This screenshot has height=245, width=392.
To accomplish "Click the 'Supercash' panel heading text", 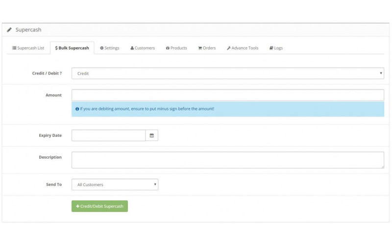I will (28, 30).
